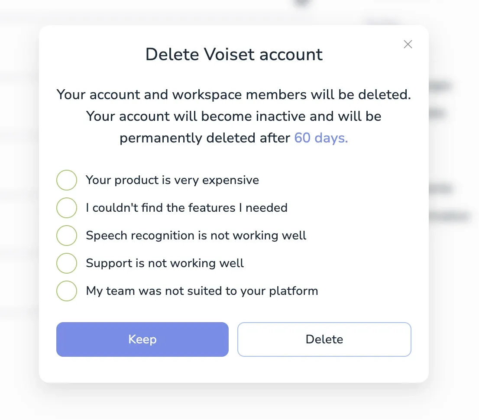479x420 pixels.
Task: Click "My team was not suited" label text
Action: (202, 291)
